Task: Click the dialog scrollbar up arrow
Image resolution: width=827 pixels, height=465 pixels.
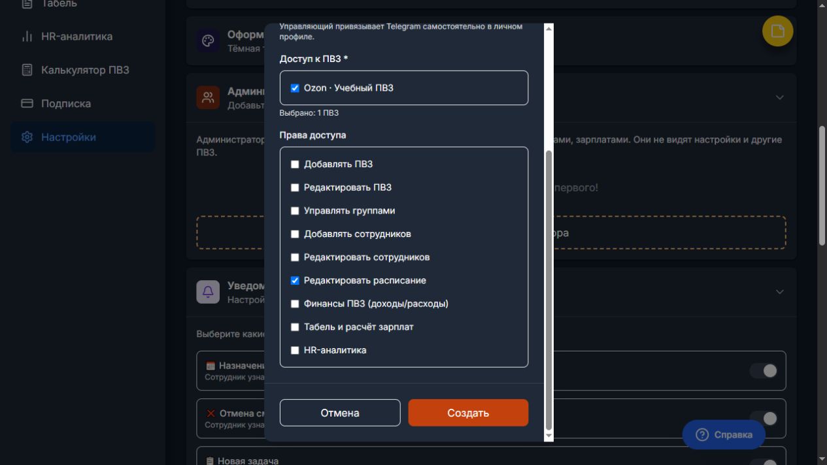Action: pos(549,29)
